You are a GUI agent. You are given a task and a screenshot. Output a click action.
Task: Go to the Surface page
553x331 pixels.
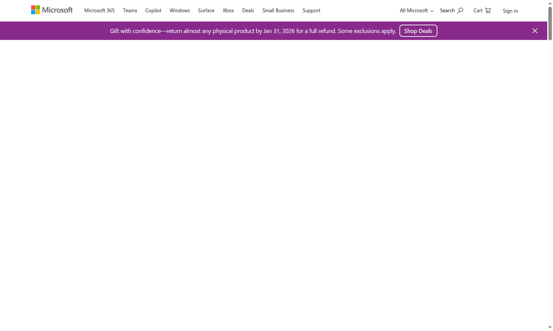tap(206, 10)
